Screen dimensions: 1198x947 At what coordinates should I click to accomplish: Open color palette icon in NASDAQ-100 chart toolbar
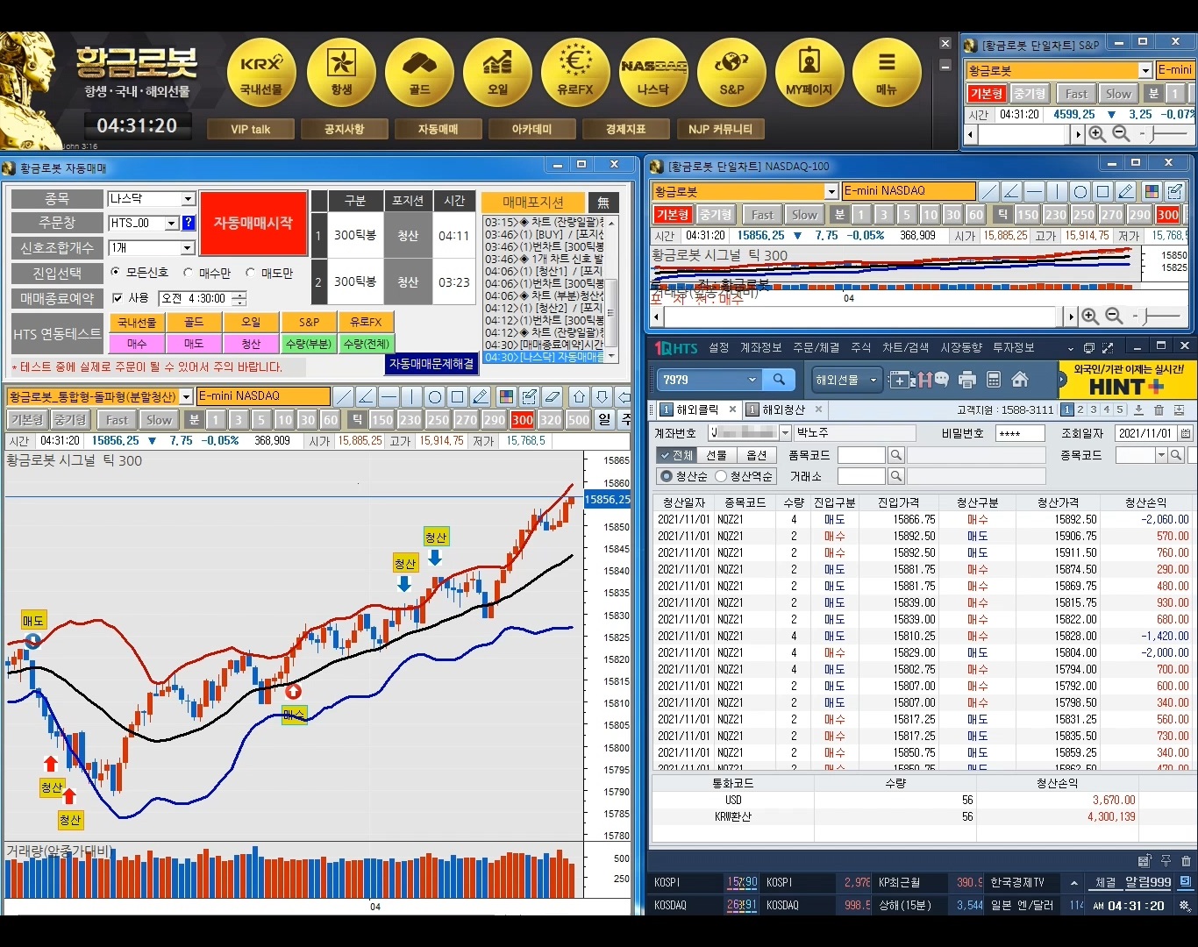(1152, 191)
